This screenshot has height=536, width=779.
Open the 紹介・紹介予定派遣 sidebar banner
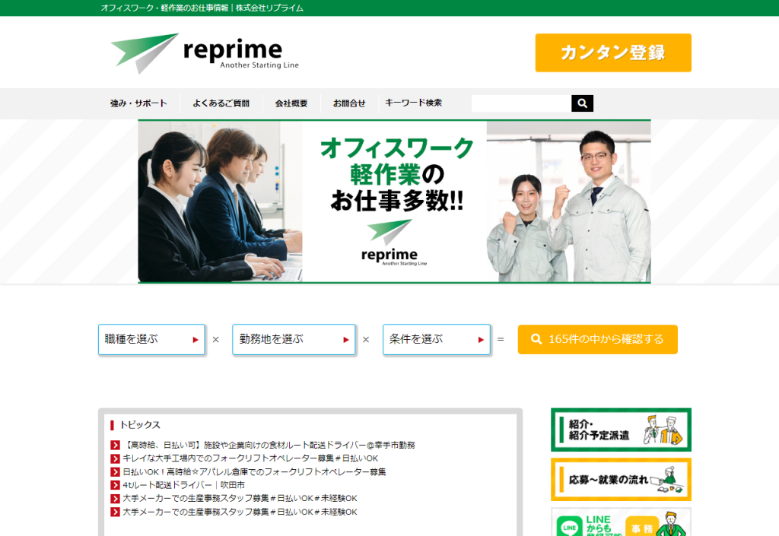tap(621, 430)
